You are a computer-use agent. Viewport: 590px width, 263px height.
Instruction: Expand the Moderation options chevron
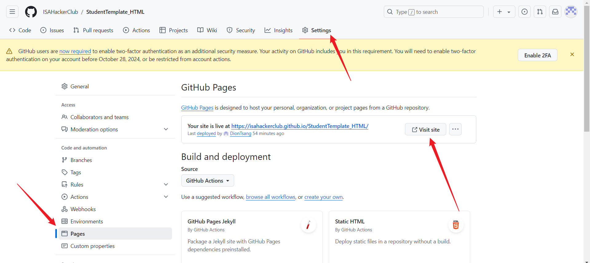point(166,129)
